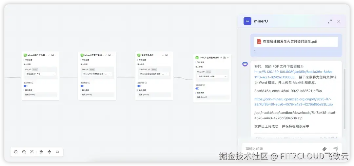Click 结果 (result) output in ZIP文件上传至知识库 node
This screenshot has height=166, width=354.
point(212,97)
